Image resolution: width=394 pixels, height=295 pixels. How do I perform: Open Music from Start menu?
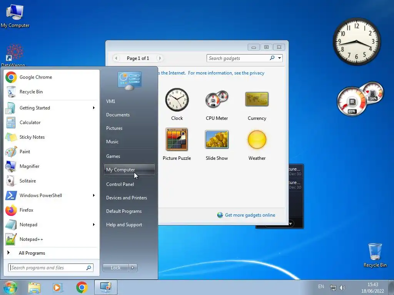click(129, 142)
